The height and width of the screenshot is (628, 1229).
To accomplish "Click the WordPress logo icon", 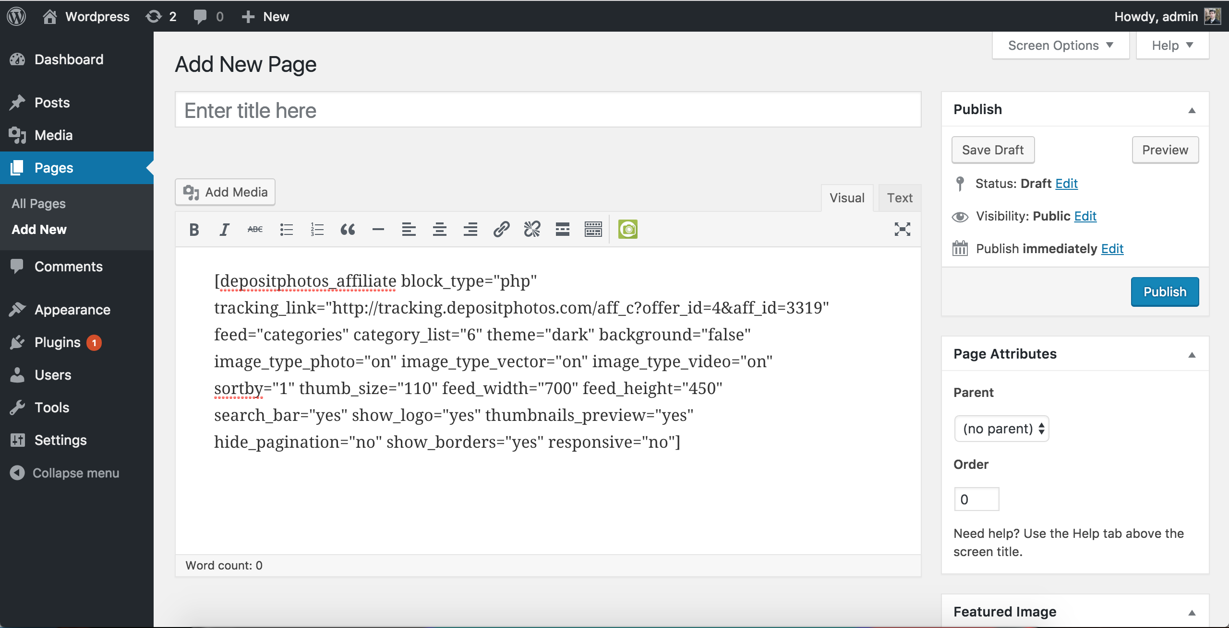I will [x=16, y=16].
